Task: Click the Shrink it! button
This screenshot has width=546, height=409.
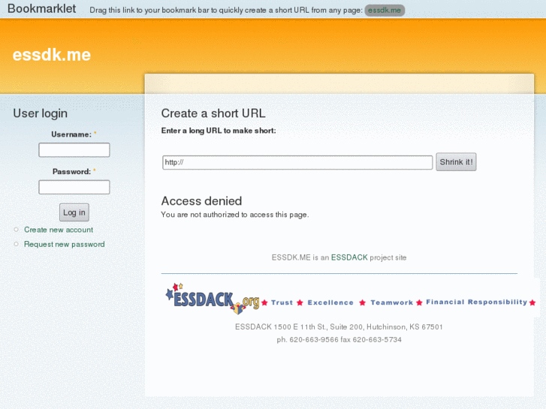Action: pyautogui.click(x=456, y=162)
